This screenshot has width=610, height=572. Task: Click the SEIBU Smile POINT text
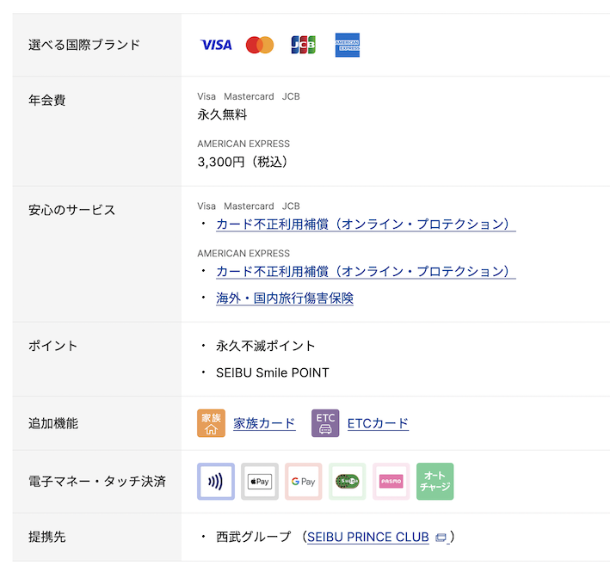[x=273, y=372]
